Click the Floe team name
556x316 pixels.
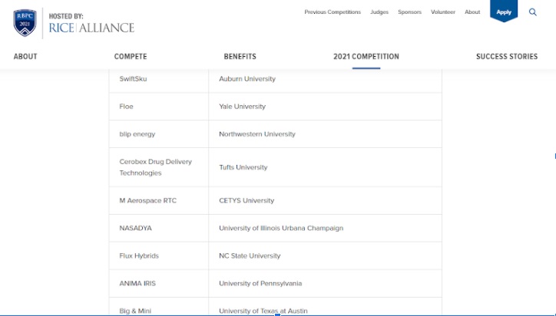[x=126, y=107]
